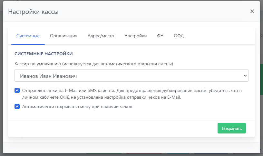Close the Настройки кассы dialog
263x156 pixels.
click(252, 11)
